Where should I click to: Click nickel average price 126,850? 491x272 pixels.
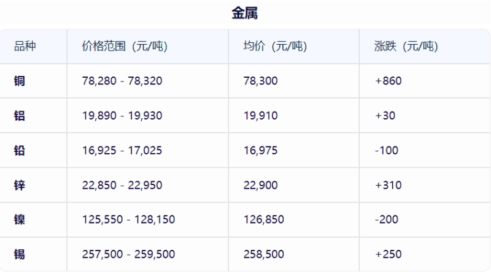point(263,219)
